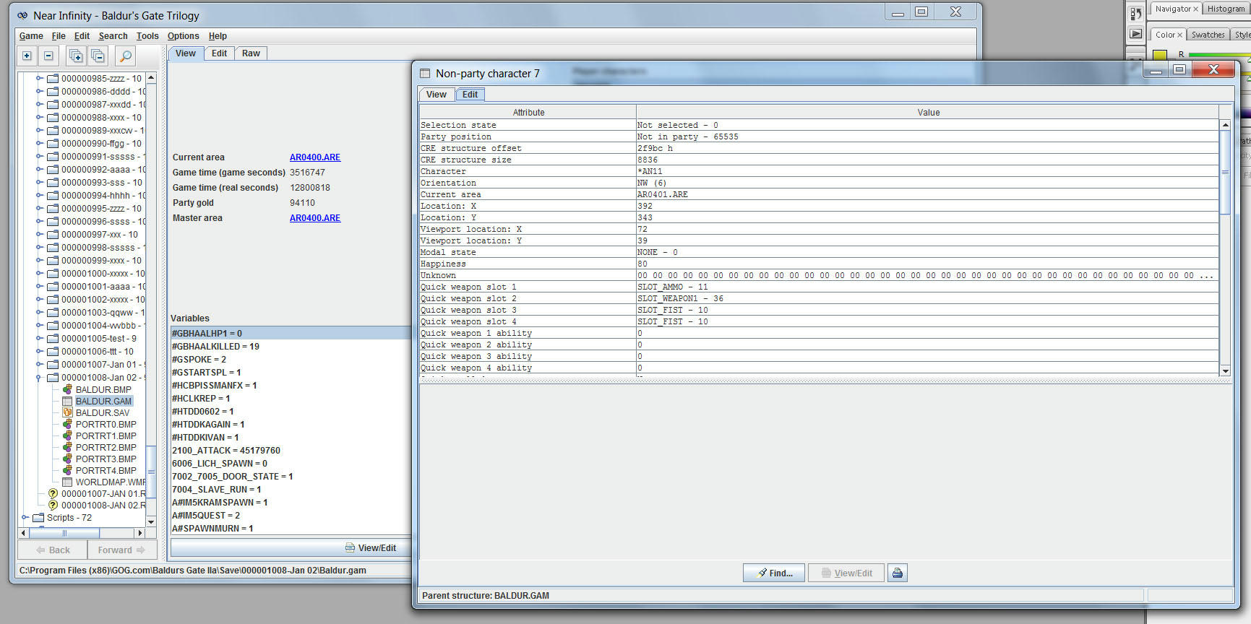Expand the 000001003-qqww save folder

[39, 313]
